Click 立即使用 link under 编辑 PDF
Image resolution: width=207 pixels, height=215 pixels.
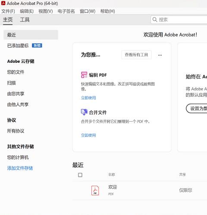[88, 98]
